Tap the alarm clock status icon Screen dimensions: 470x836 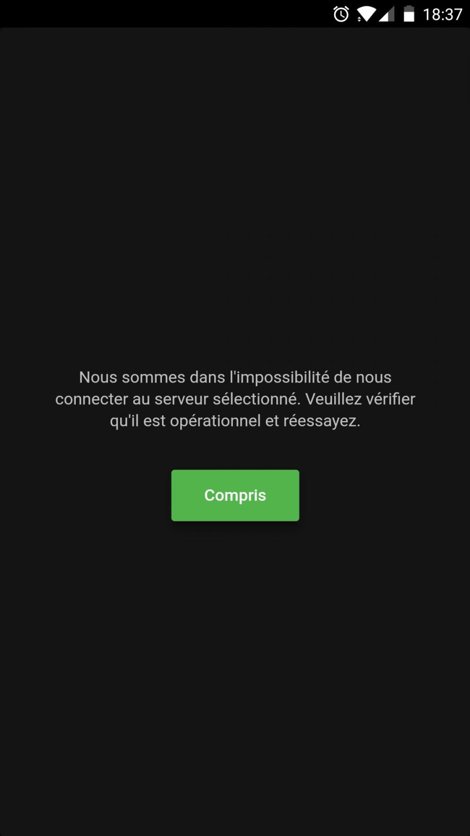click(341, 14)
